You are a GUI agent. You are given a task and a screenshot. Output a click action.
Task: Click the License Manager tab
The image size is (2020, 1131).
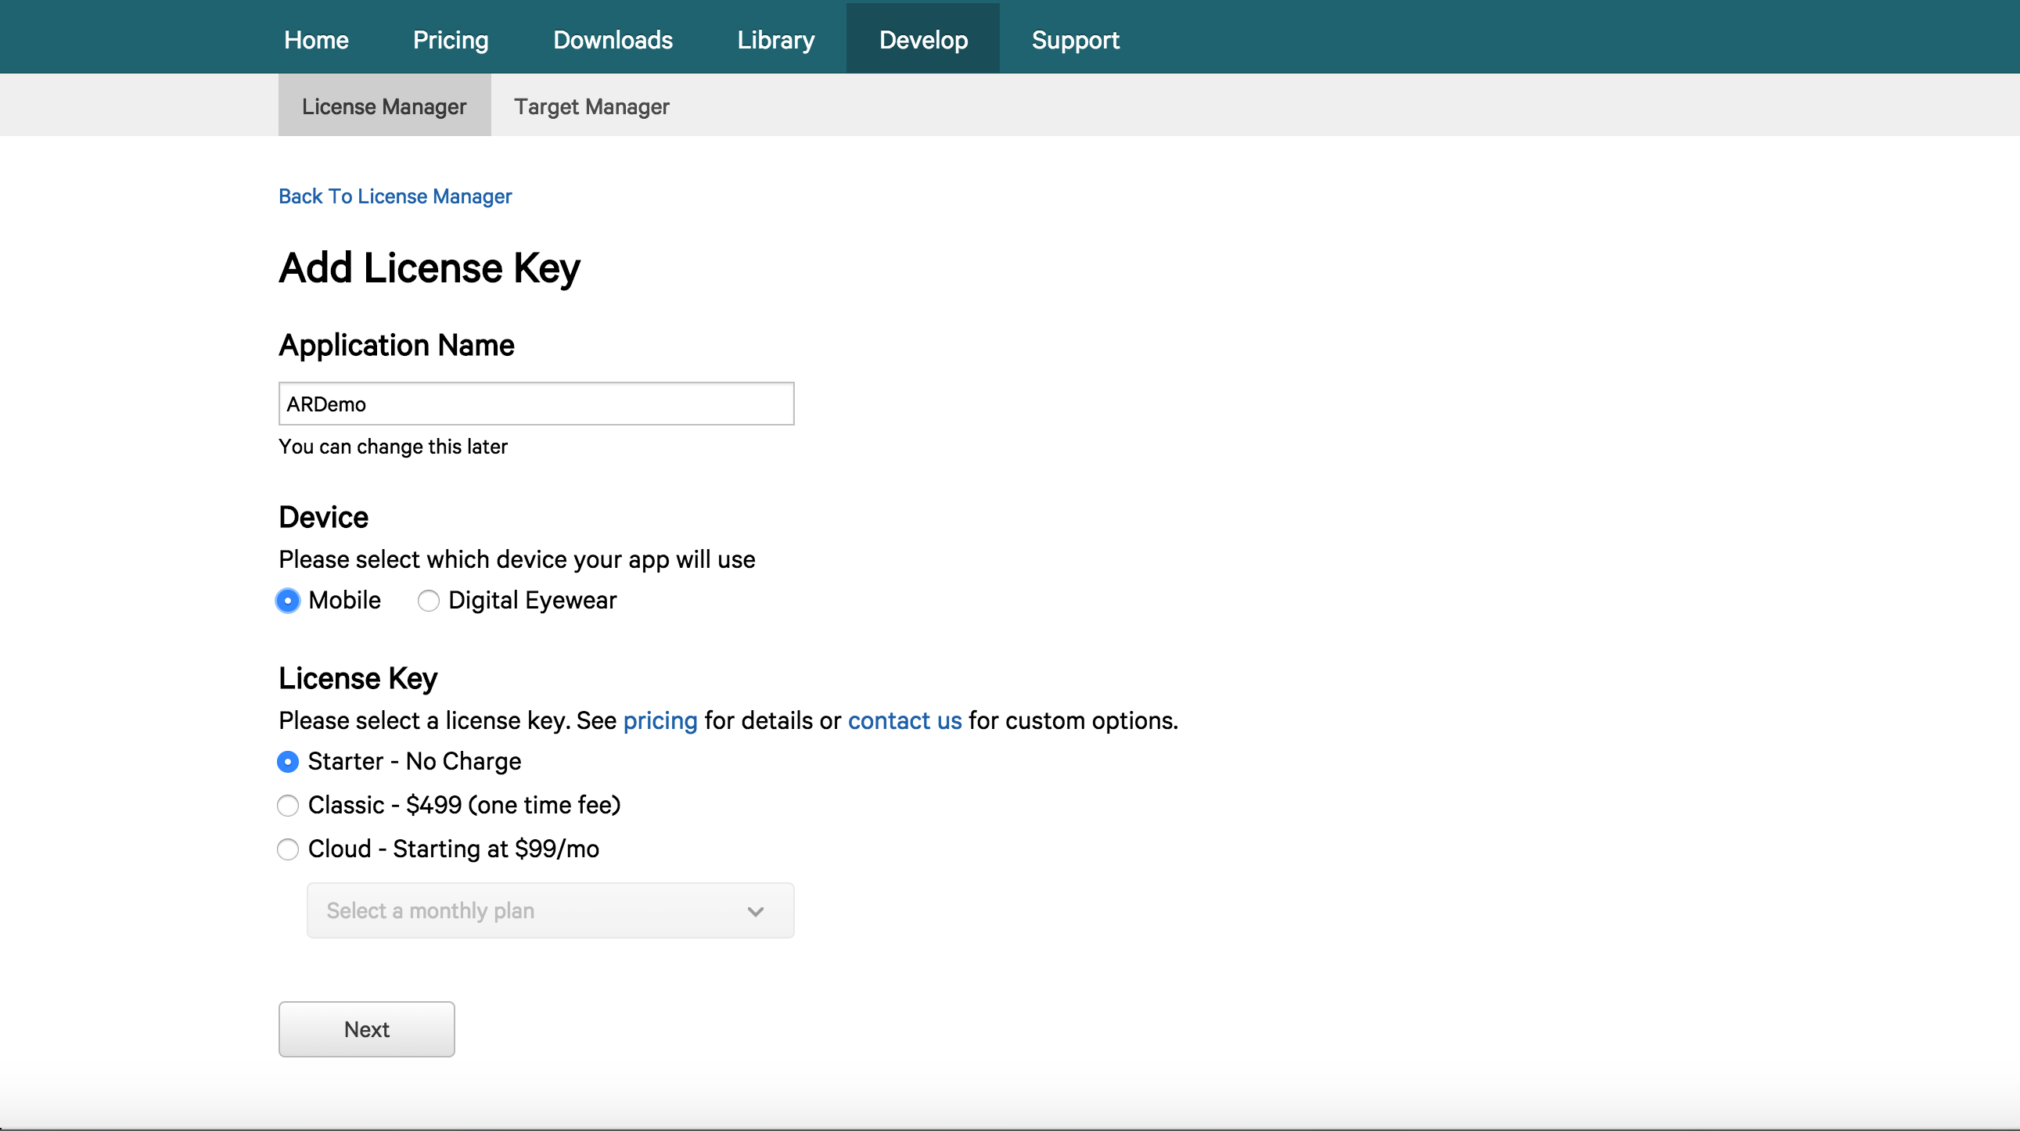coord(383,106)
